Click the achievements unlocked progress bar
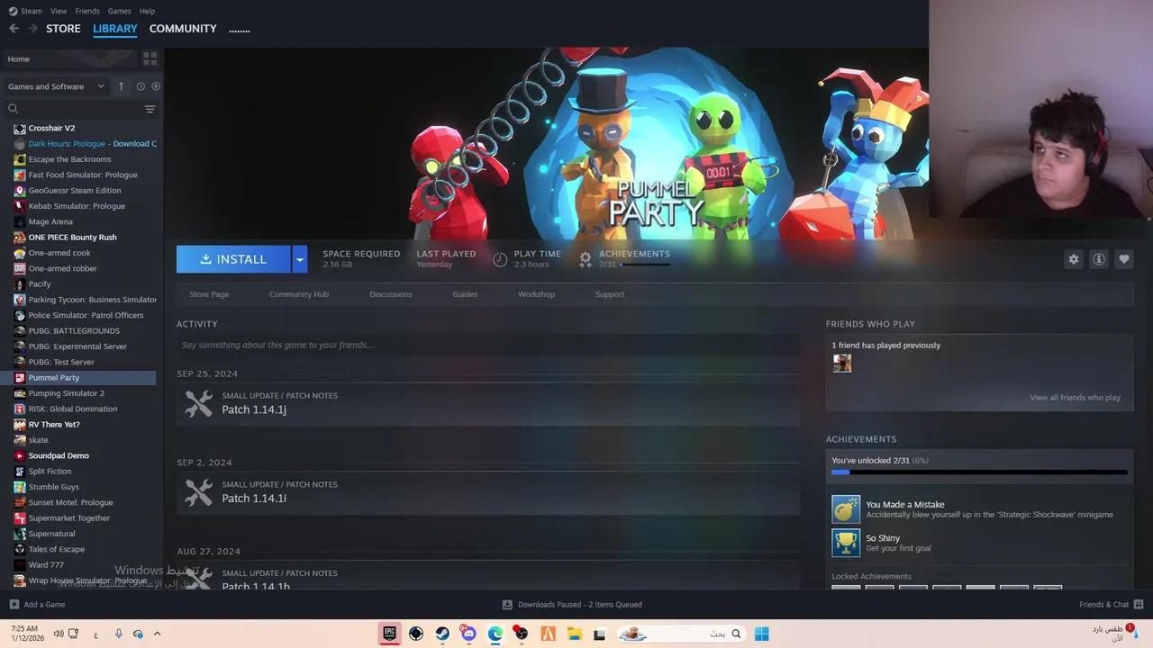The image size is (1153, 648). pos(979,472)
